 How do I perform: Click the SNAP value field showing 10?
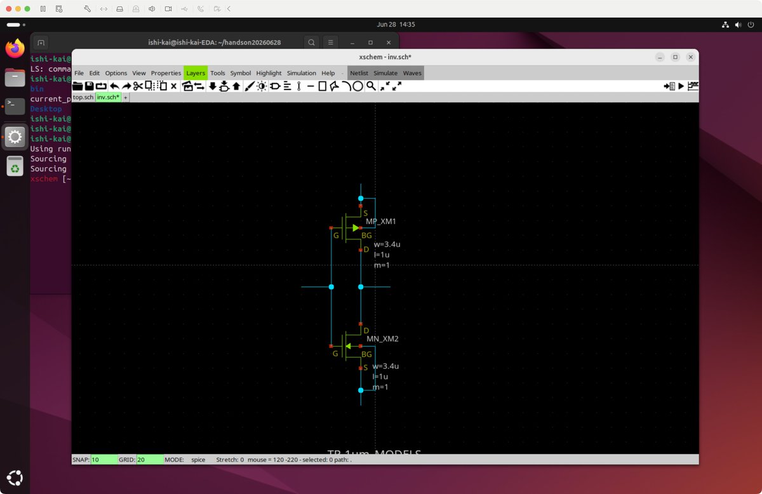(x=104, y=459)
